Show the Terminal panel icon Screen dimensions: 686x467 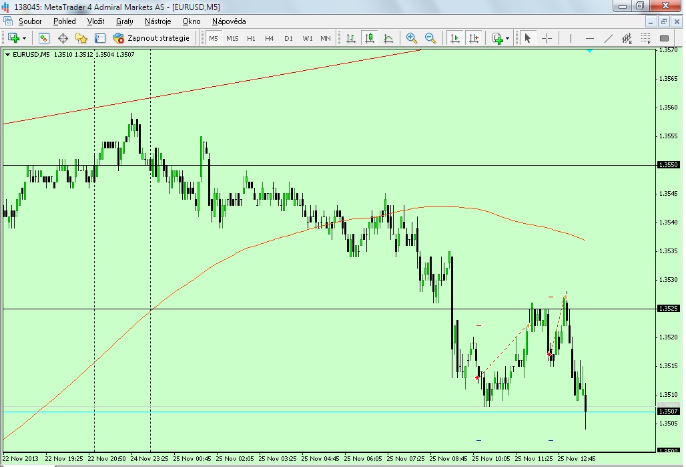click(x=100, y=38)
